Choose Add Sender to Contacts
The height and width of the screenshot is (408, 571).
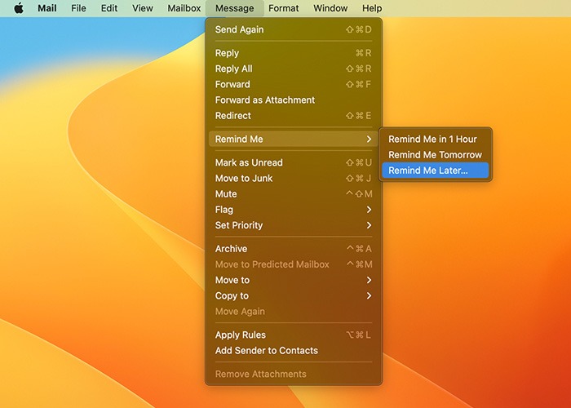(294, 351)
